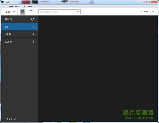Open the 工具 menu
Viewport: 159px width, 123px height.
pos(24,6)
